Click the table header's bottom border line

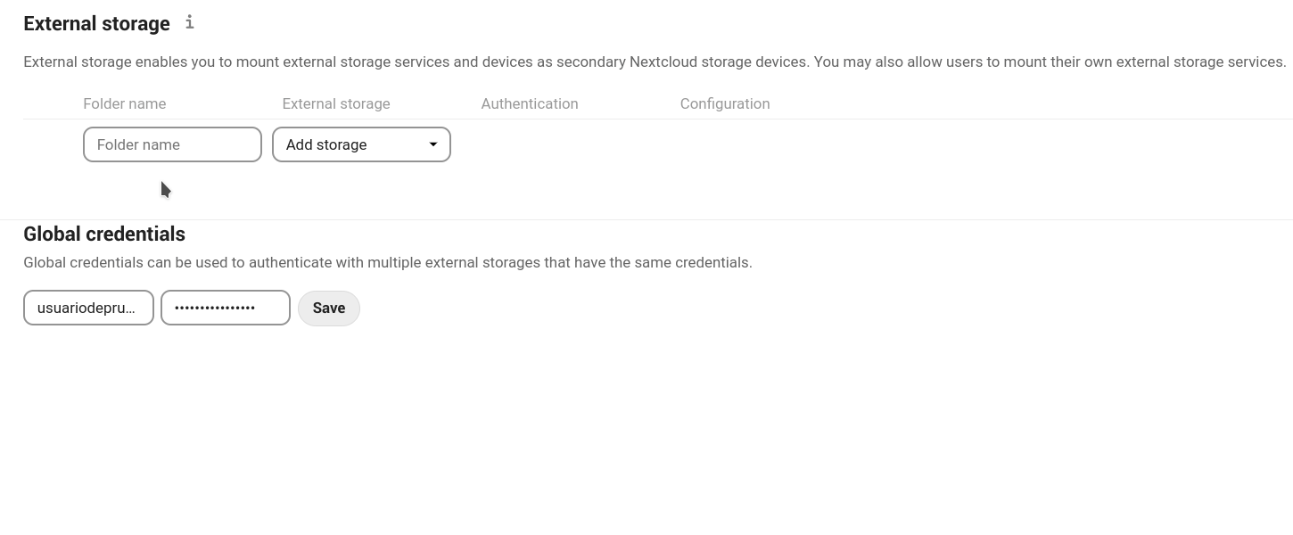[x=646, y=119]
